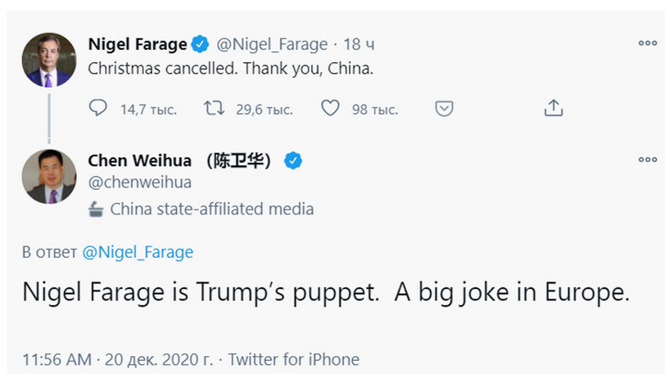Click the @chenweihua handle
Image resolution: width=665 pixels, height=374 pixels.
(140, 182)
